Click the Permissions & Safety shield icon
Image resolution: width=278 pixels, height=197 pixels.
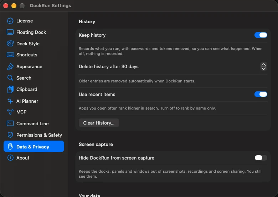(10, 135)
